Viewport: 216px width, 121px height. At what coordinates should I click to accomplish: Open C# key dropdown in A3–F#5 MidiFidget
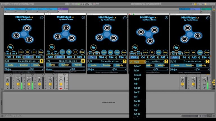point(203,69)
